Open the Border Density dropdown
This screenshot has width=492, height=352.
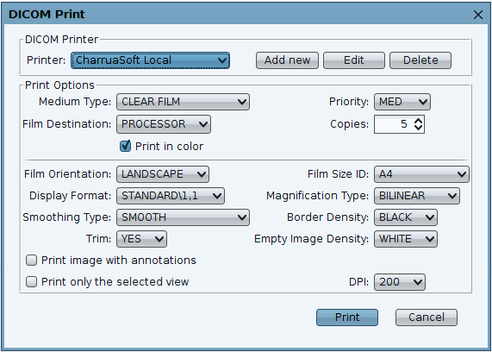405,217
